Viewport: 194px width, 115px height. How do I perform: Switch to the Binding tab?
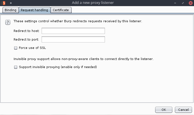11,10
